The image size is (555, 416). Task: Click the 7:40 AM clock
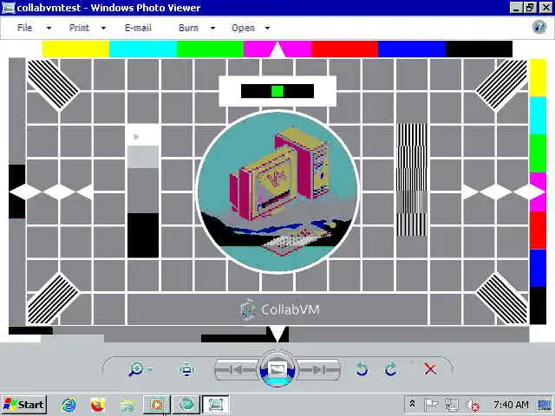pyautogui.click(x=511, y=405)
